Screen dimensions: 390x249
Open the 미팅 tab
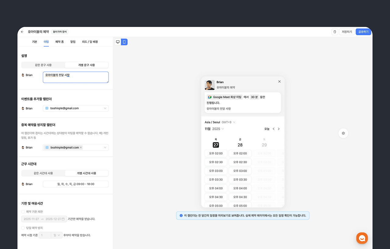[x=46, y=42]
